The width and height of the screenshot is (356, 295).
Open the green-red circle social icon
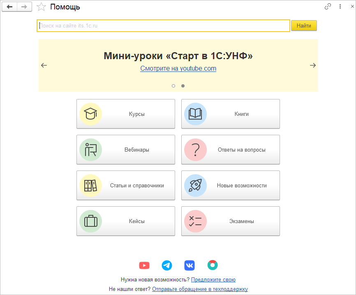point(213,265)
